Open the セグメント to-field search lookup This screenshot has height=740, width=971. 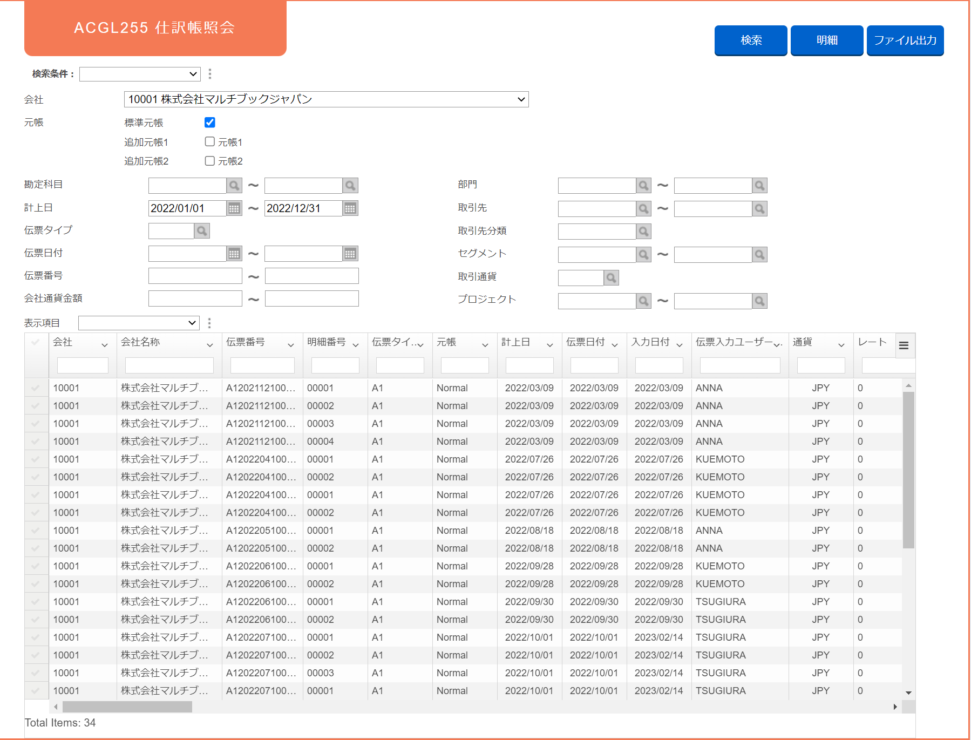[760, 255]
